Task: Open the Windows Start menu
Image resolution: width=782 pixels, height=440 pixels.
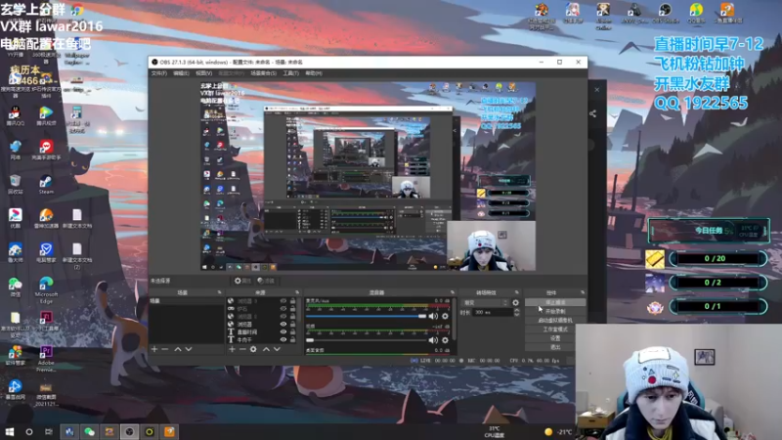Action: 9,432
